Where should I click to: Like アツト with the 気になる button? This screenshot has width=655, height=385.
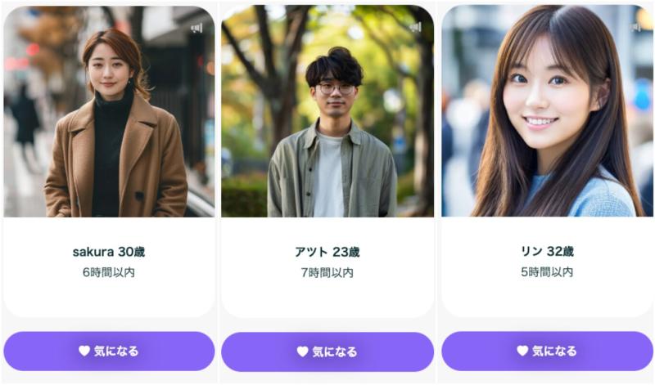(x=327, y=352)
